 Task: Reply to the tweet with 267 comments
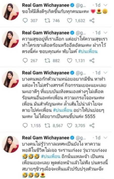(x=25, y=61)
